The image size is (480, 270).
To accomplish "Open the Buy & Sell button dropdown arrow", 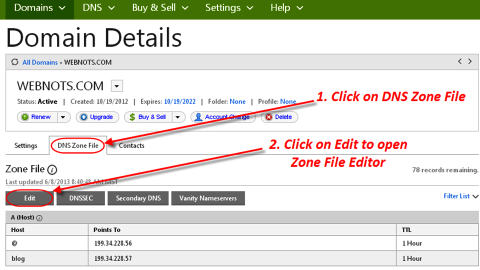I will (178, 117).
